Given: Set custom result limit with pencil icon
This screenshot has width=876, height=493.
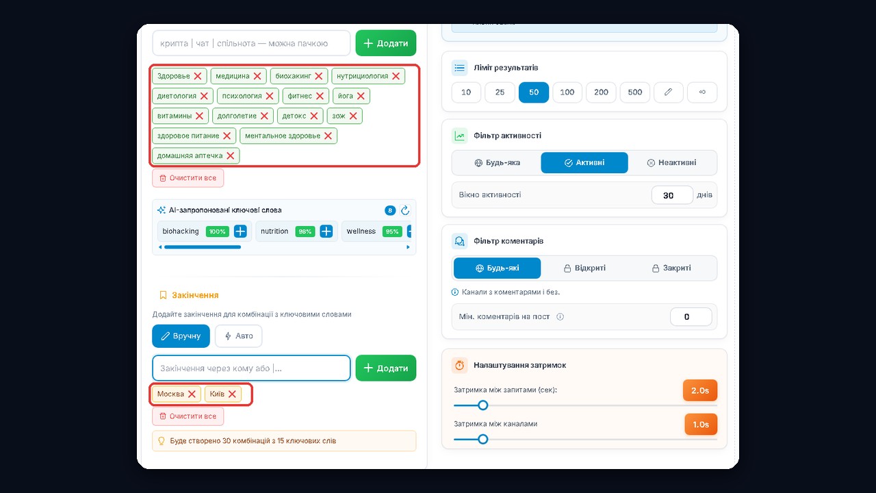Looking at the screenshot, I should coord(669,92).
